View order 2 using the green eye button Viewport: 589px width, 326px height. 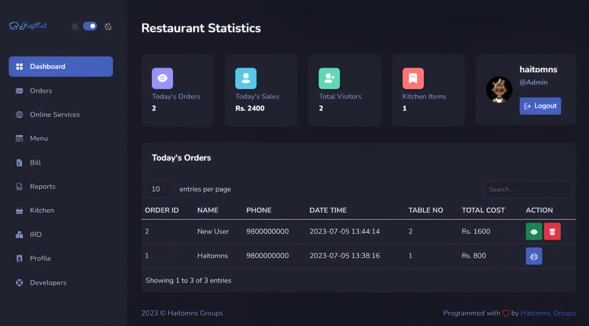(534, 232)
